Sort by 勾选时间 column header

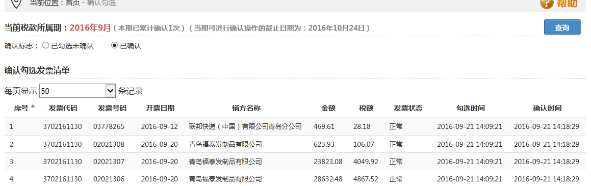coord(470,109)
